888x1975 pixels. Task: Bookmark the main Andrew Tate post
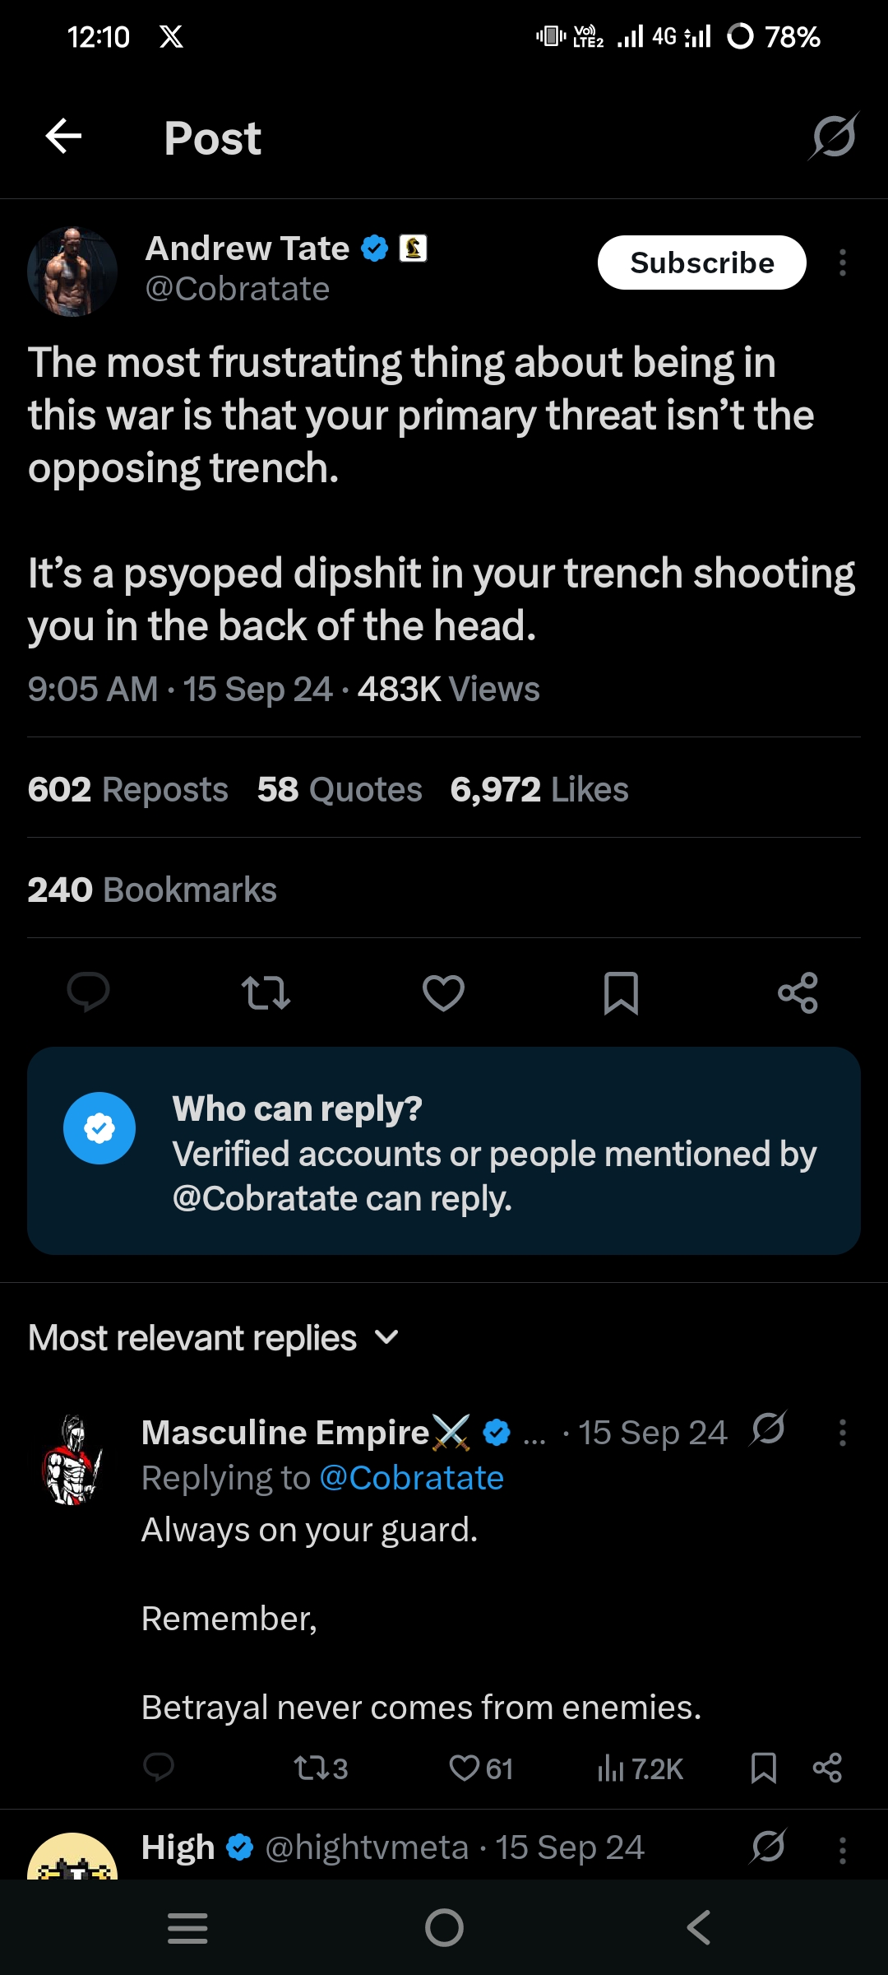[x=621, y=992]
